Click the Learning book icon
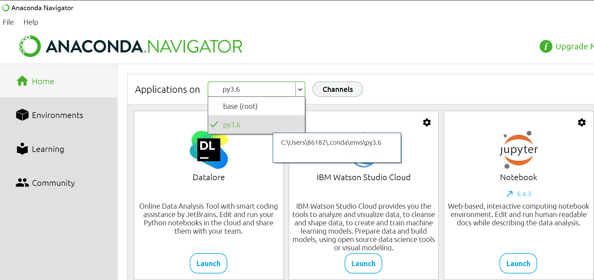Screen dimensions: 594x280 [22, 149]
